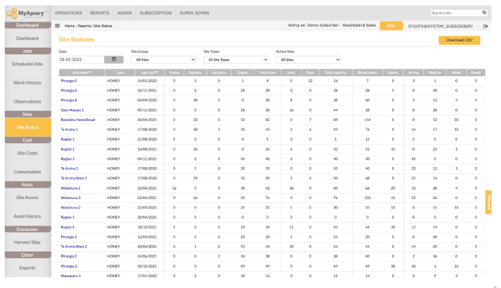Image resolution: width=501 pixels, height=288 pixels.
Task: Open the Active Sites dropdown
Action: (308, 60)
